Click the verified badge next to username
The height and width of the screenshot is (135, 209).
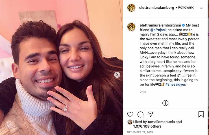pos(183,25)
